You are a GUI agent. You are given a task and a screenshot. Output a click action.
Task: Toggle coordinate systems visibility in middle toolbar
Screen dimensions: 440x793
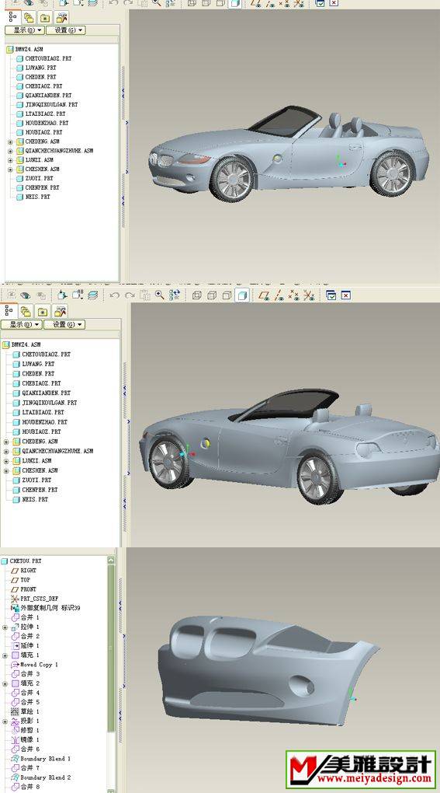coord(310,295)
